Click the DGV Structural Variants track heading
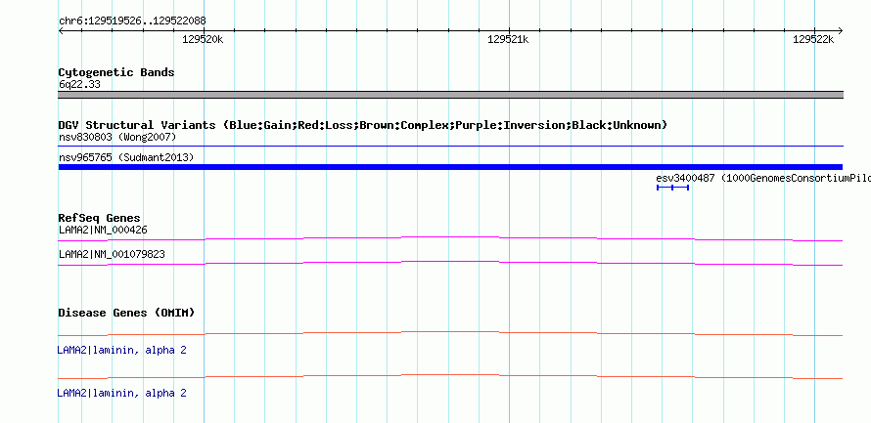The height and width of the screenshot is (423, 871). 363,125
